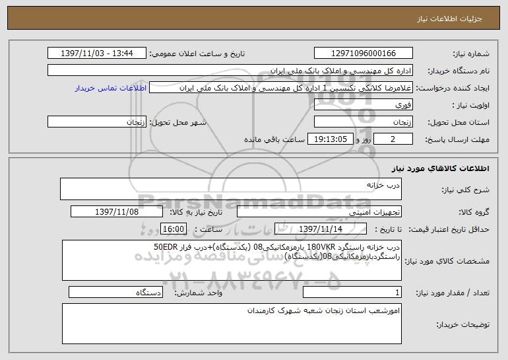The image size is (508, 360).
Task: Open the اطلاعات تماس خریدار link
Action: (110, 89)
